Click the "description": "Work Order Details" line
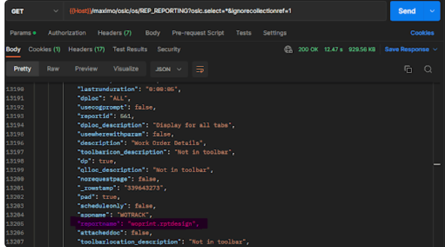Viewport: 445px width, 247px height. point(142,143)
